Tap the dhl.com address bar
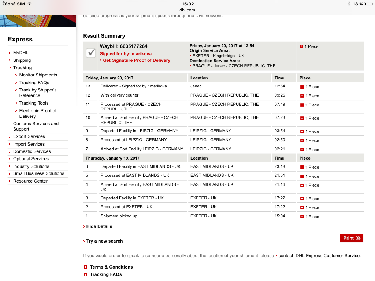 click(187, 10)
